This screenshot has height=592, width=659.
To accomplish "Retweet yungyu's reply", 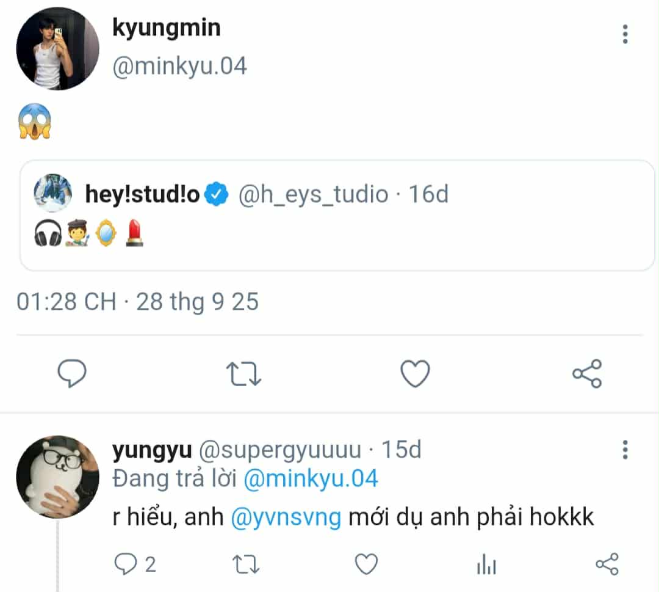I will pyautogui.click(x=247, y=565).
